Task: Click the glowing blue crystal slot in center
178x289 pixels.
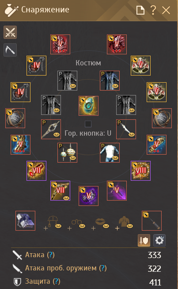Action: click(x=88, y=106)
